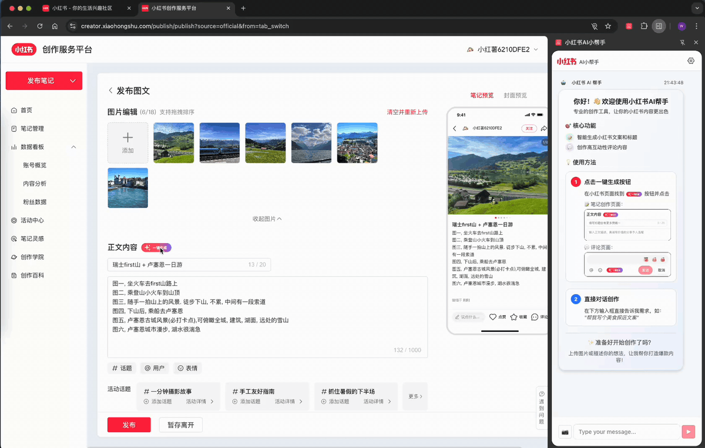The height and width of the screenshot is (448, 705).
Task: Toggle the browser side panel button
Action: coord(659,26)
